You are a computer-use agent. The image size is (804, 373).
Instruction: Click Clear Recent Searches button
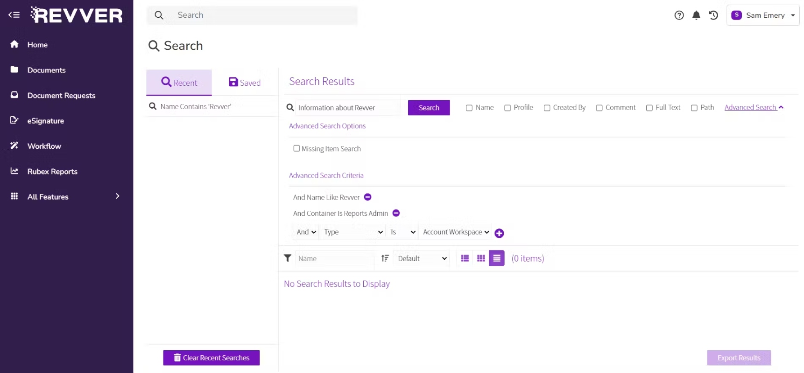click(211, 358)
